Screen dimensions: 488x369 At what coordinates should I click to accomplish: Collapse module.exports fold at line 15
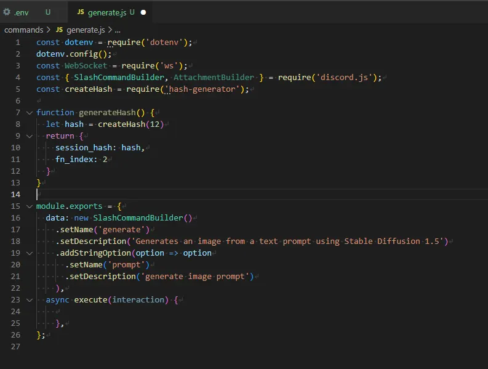coord(30,206)
